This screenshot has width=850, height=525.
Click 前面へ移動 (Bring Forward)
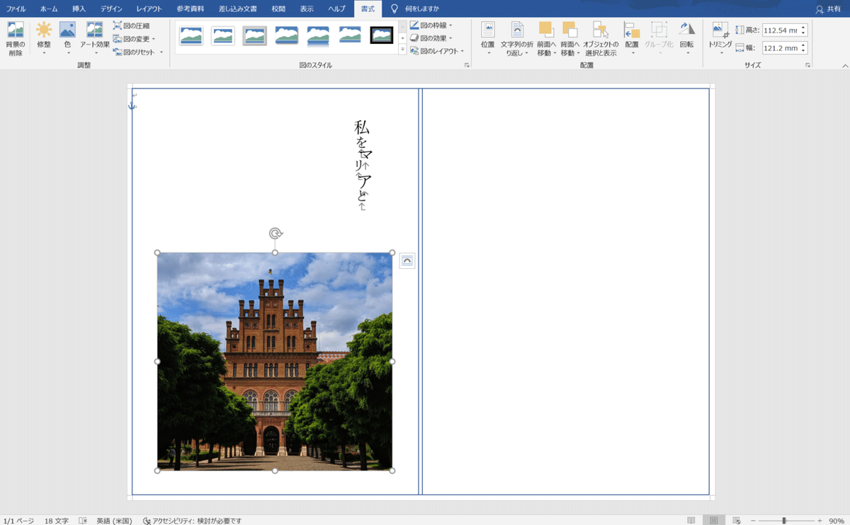(x=546, y=39)
